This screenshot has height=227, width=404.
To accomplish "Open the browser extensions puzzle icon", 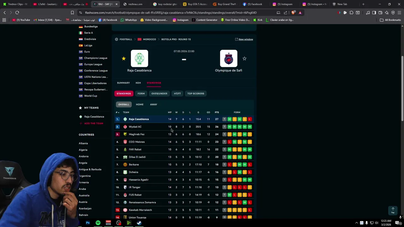I will tap(351, 13).
